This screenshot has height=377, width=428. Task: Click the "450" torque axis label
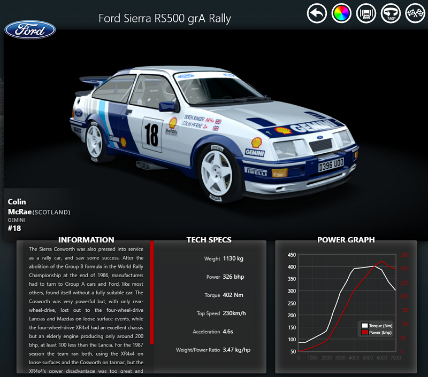tap(292, 255)
